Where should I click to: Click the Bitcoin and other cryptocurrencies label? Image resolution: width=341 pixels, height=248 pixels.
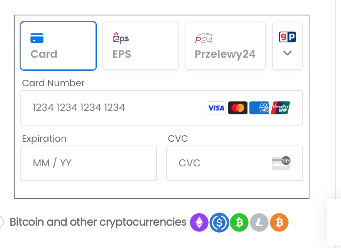(98, 222)
